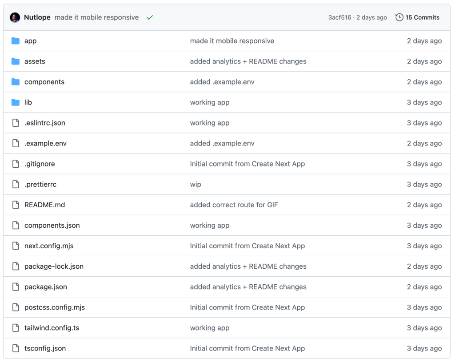The width and height of the screenshot is (455, 363).
Task: Open the 'working app' commit beside components.json
Action: click(210, 226)
